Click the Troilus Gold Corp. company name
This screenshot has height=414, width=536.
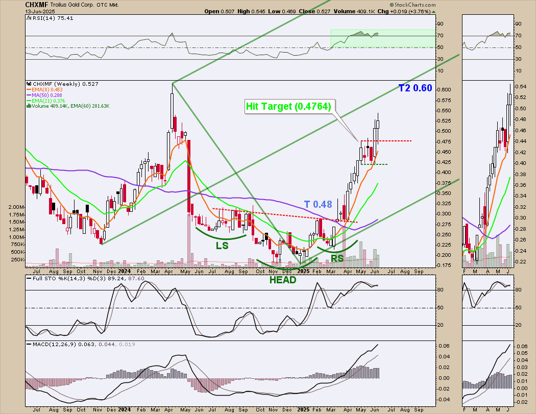(72, 5)
